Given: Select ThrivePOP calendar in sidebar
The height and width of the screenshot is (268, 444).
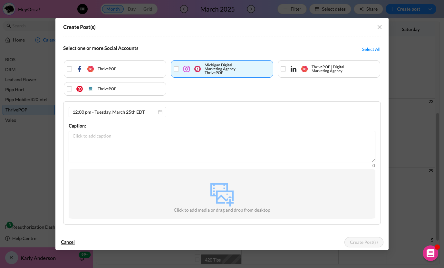Looking at the screenshot, I should [x=29, y=110].
